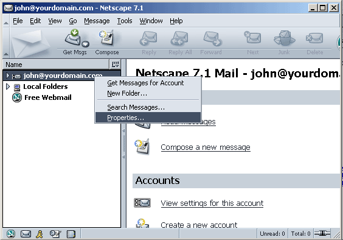Screen dimensions: 343x240
Task: Open the Get Msgs dropdown arrow
Action: pos(86,44)
